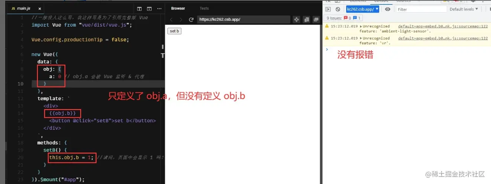Click the "data: {" code line

(48, 62)
